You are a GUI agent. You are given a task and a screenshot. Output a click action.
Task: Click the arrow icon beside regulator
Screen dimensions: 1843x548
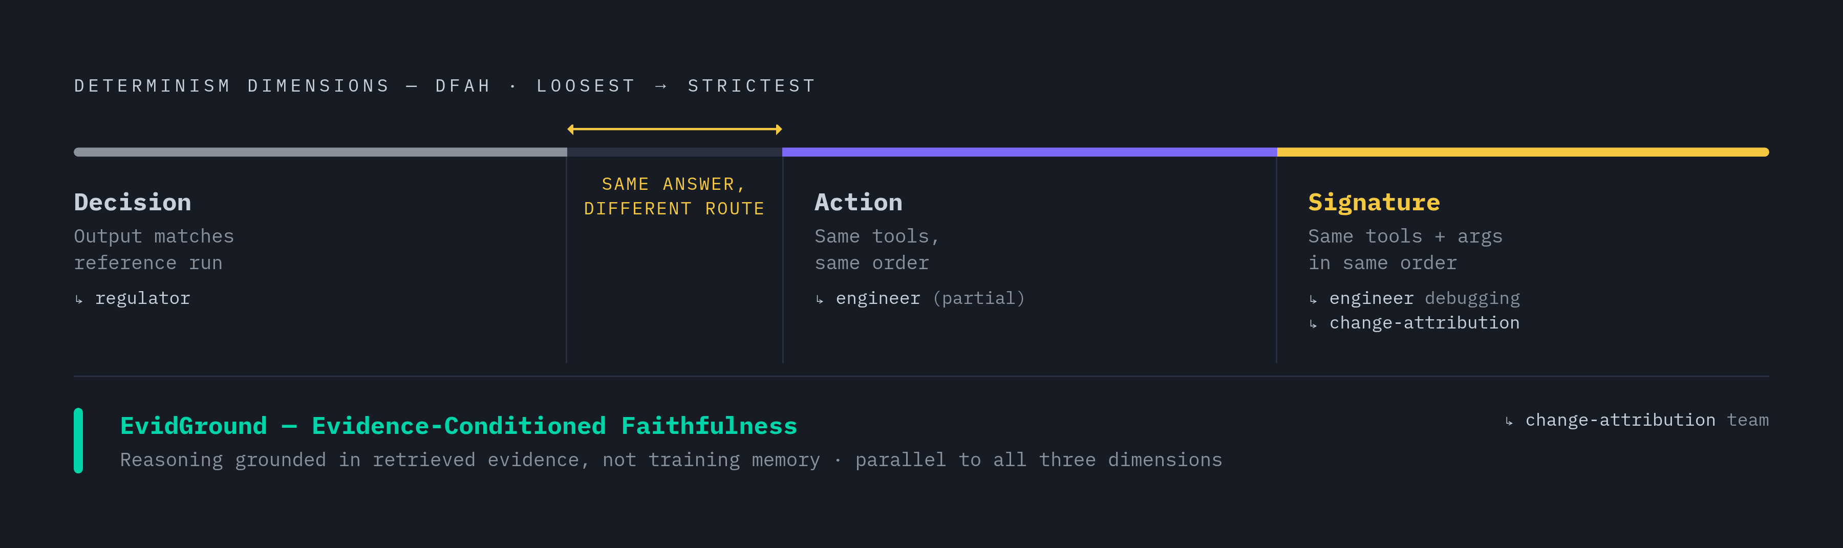79,300
